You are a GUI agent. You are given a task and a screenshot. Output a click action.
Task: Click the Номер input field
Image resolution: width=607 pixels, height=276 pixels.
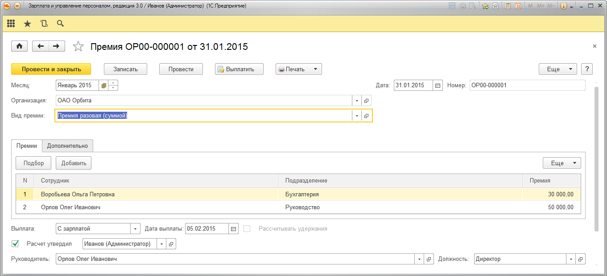527,85
